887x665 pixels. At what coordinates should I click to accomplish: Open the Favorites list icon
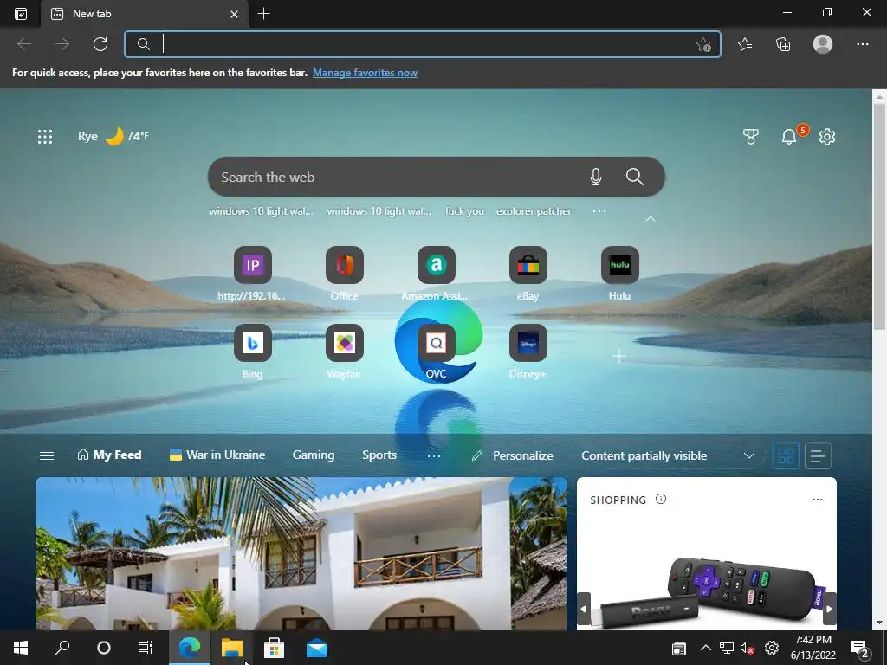745,44
